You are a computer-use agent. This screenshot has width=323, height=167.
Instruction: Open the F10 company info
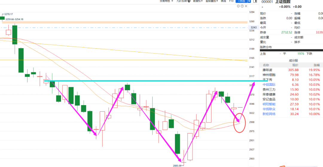[231, 1]
